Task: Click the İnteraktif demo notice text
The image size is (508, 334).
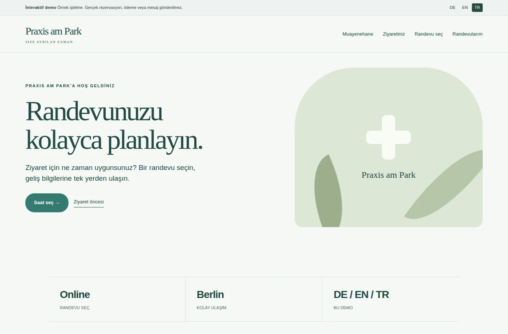Action: [104, 8]
